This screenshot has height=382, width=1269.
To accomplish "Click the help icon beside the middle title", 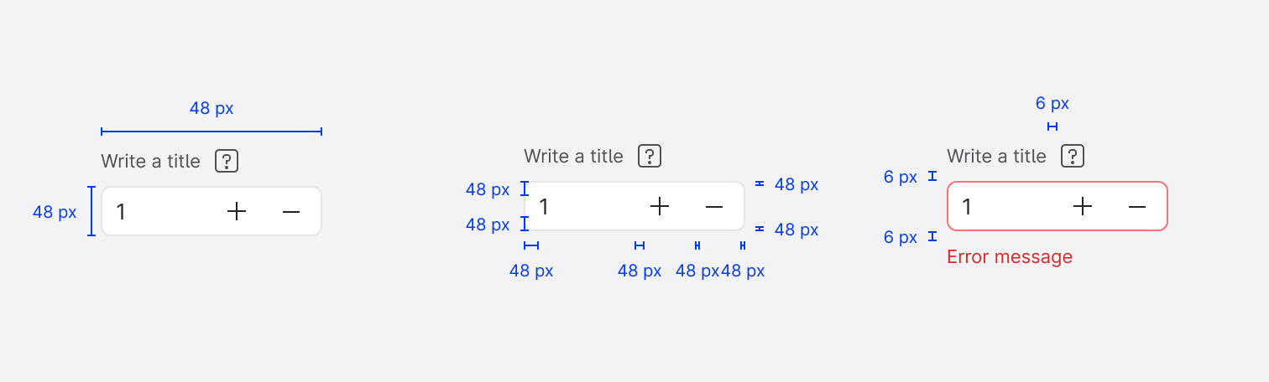I will coord(650,156).
